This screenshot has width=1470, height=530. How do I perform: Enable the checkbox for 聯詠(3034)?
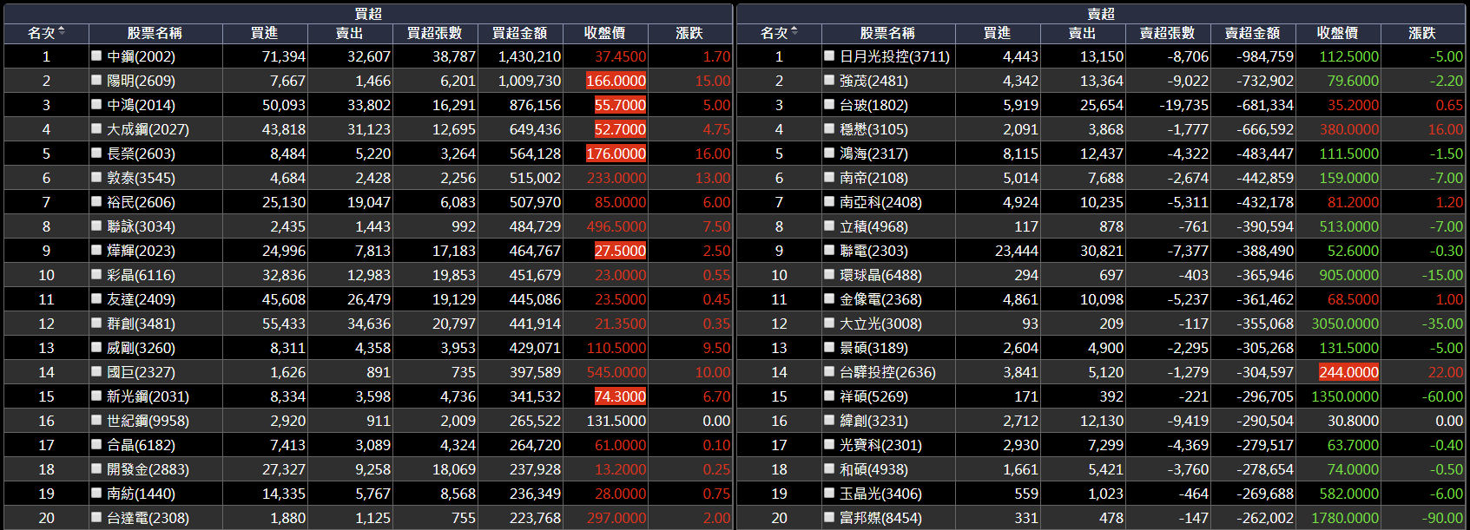click(x=96, y=226)
